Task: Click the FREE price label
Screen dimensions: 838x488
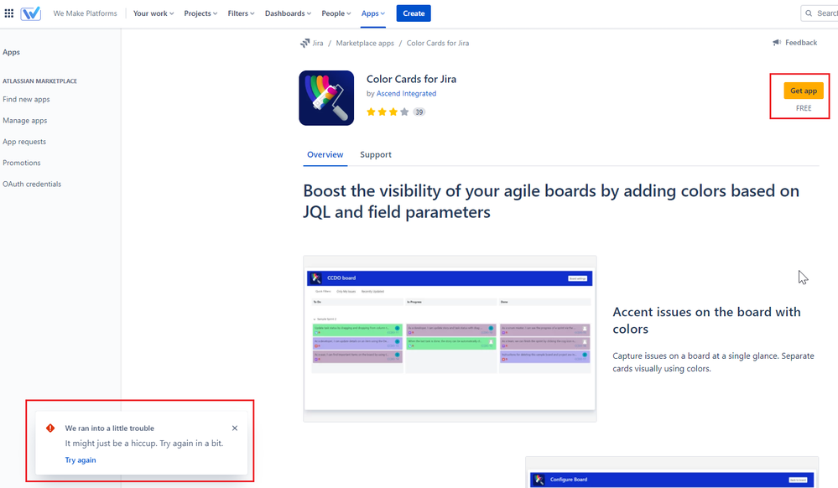Action: (x=804, y=108)
